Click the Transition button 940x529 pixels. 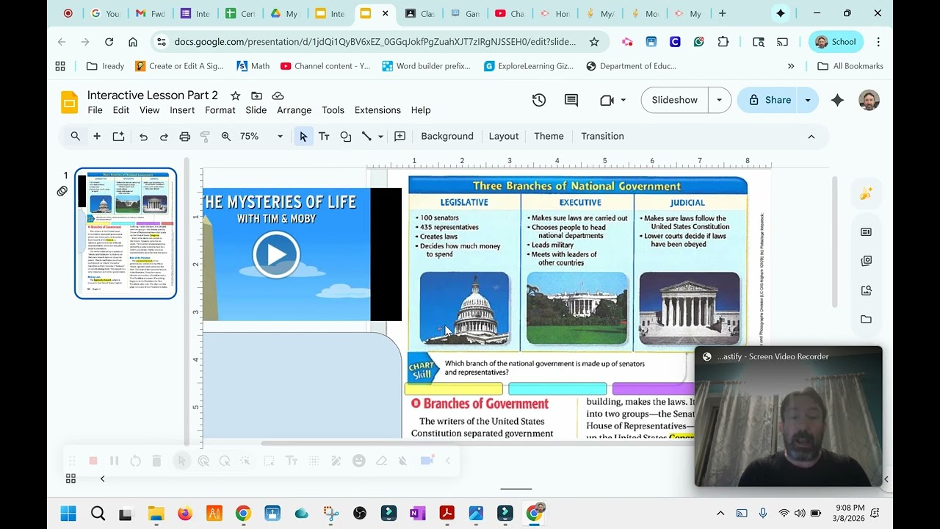pyautogui.click(x=602, y=137)
